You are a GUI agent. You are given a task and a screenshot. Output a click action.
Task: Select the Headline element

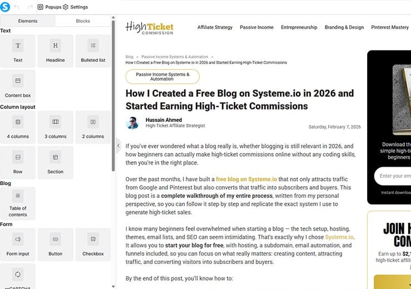pos(56,51)
